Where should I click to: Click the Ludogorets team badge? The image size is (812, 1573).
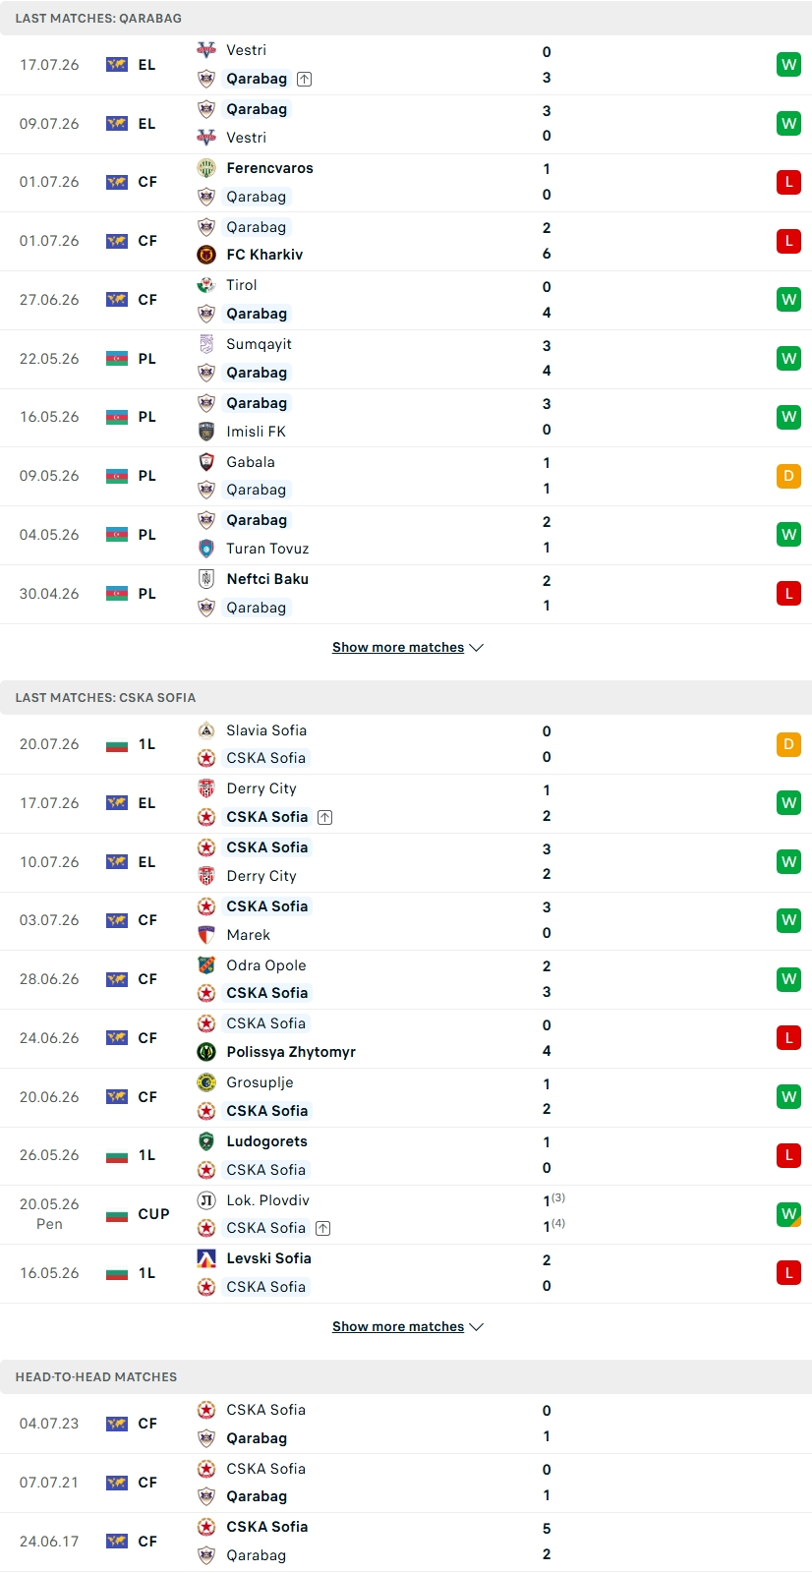click(206, 1141)
